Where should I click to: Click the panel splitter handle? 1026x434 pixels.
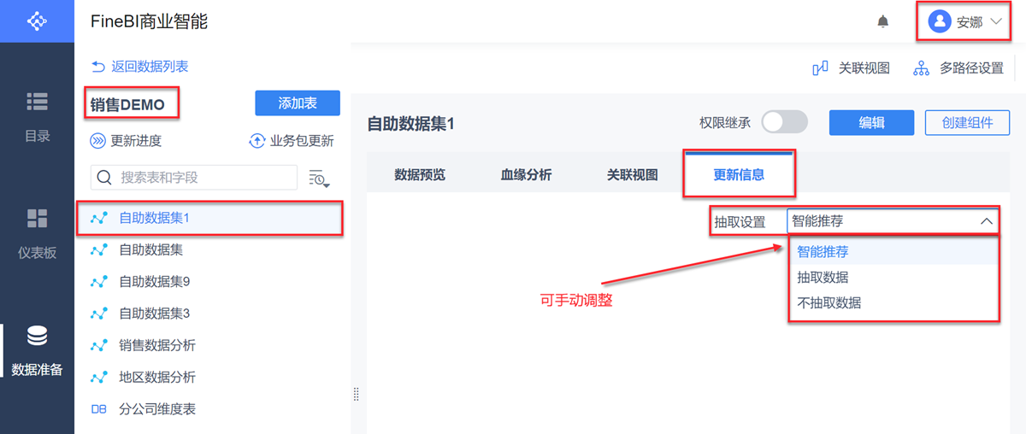356,395
